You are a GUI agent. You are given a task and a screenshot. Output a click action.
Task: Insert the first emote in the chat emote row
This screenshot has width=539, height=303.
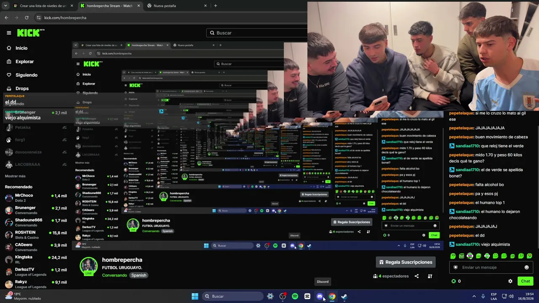coord(453,256)
